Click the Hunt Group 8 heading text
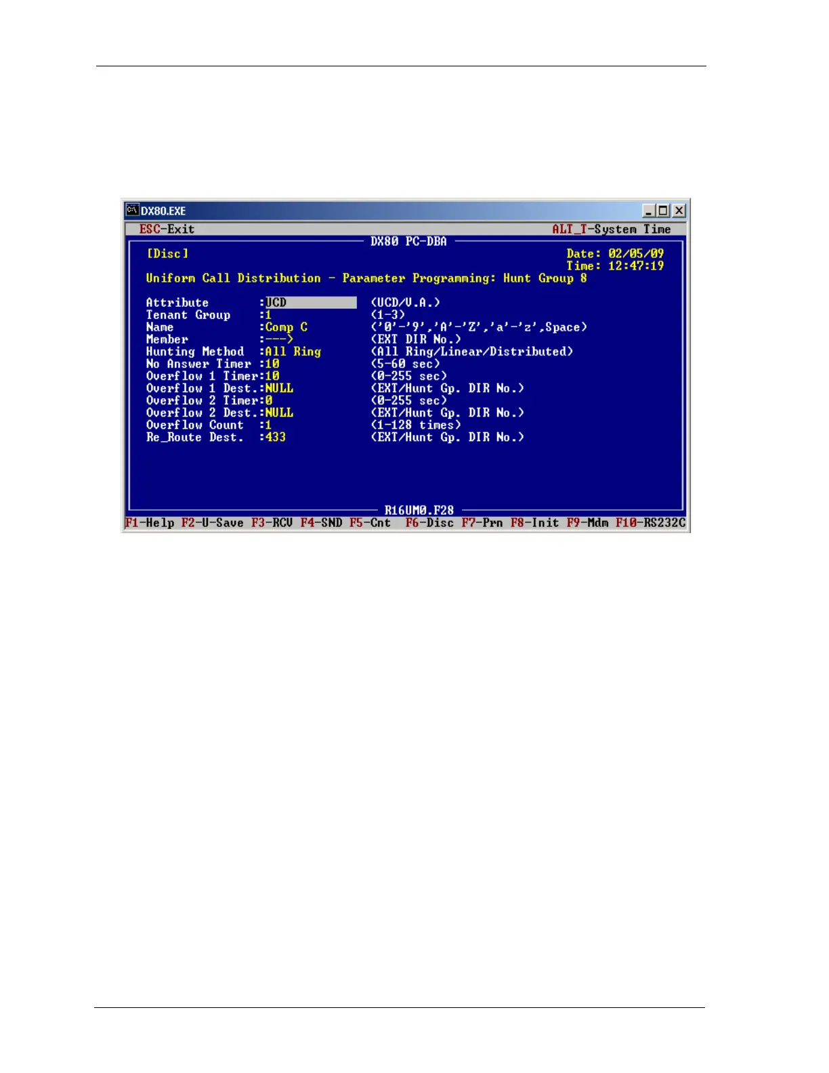 click(x=545, y=278)
